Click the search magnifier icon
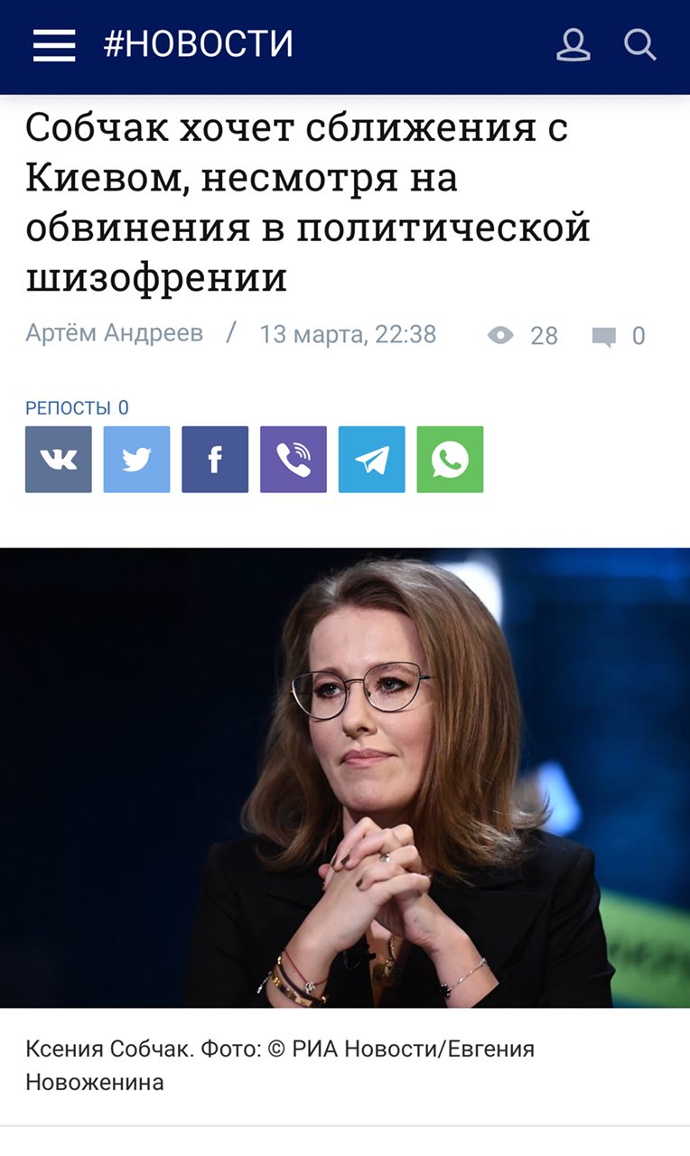This screenshot has width=690, height=1156. 640,44
